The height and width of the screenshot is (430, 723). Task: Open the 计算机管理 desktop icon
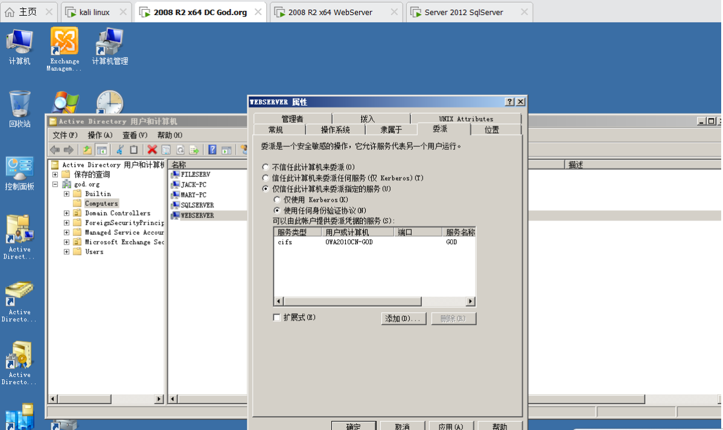(x=110, y=47)
